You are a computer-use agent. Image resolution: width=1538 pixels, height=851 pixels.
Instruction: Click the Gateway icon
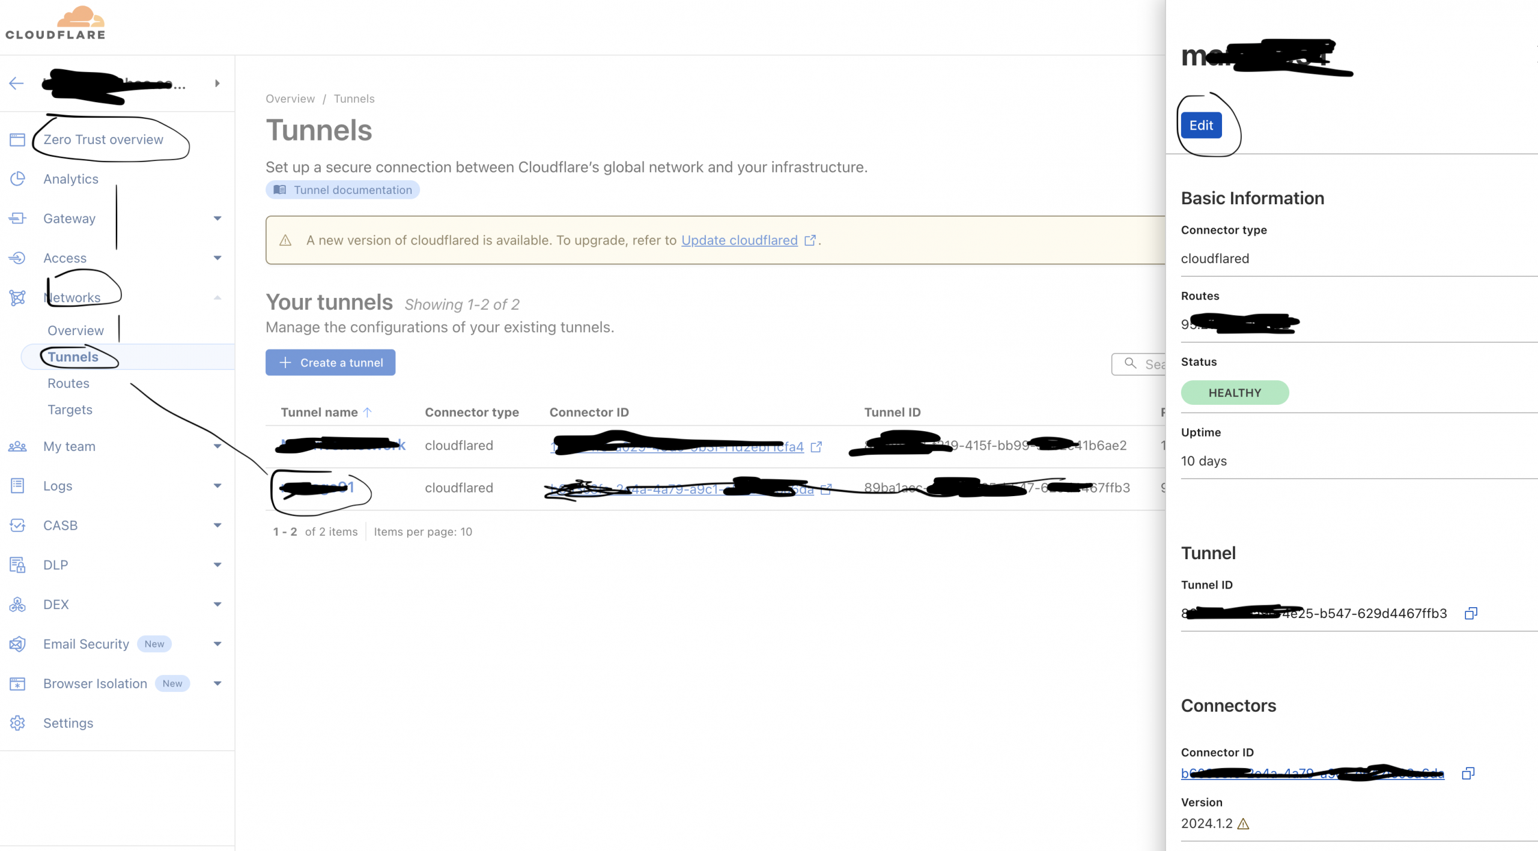[17, 219]
